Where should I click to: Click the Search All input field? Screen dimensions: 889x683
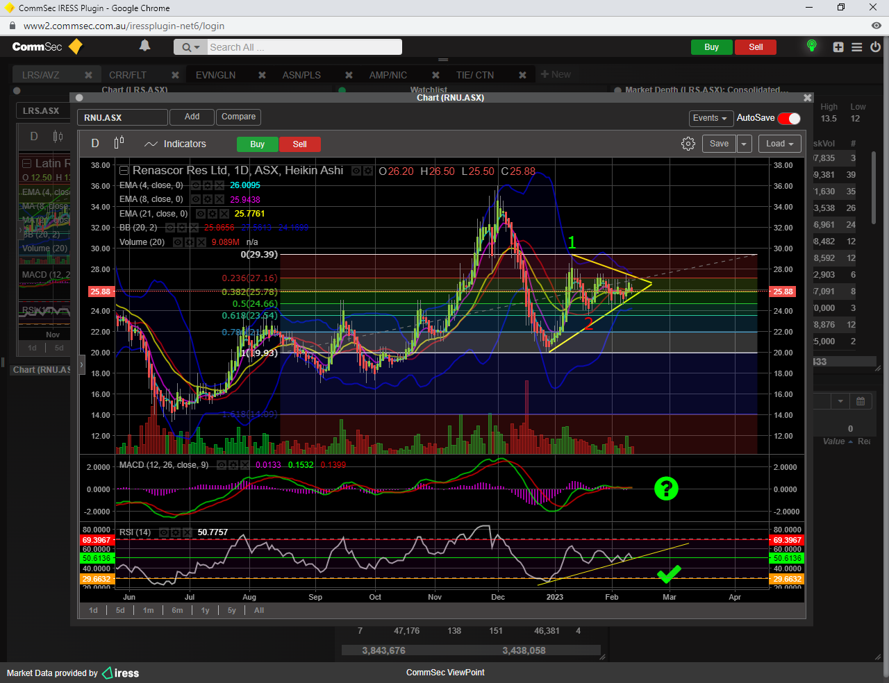pos(304,47)
